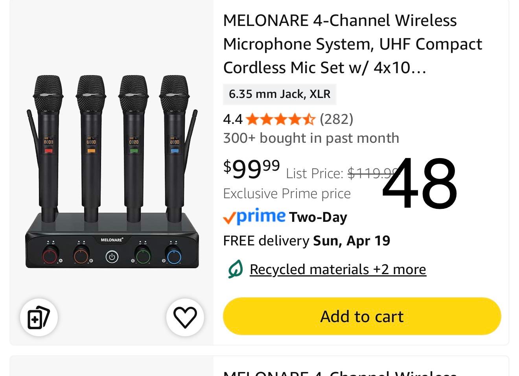Image resolution: width=519 pixels, height=376 pixels.
Task: Open the 282 reviews count link
Action: (x=337, y=119)
